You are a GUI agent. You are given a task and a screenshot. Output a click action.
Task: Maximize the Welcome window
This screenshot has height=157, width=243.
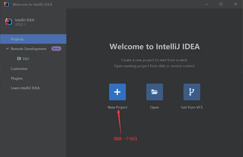(221, 4)
